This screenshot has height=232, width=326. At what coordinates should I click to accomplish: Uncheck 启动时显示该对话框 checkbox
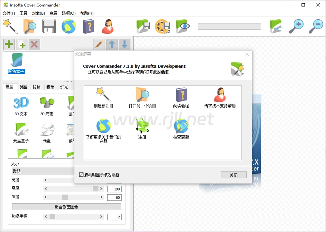click(81, 175)
